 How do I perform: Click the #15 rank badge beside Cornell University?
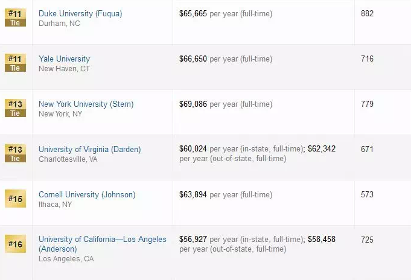tap(15, 198)
